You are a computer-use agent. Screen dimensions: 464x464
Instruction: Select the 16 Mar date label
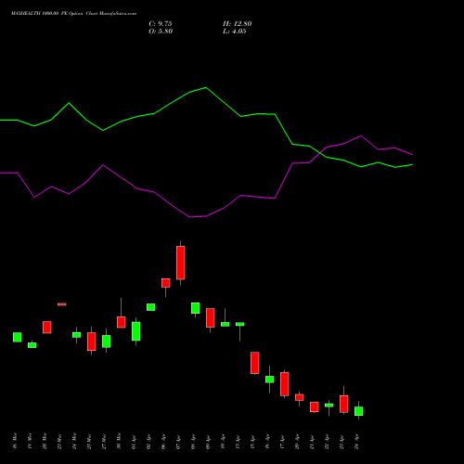15,442
